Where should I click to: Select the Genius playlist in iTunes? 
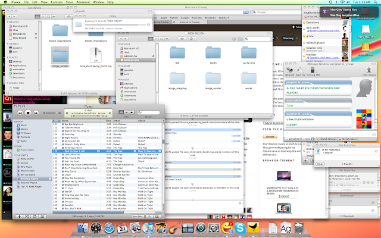[24, 162]
